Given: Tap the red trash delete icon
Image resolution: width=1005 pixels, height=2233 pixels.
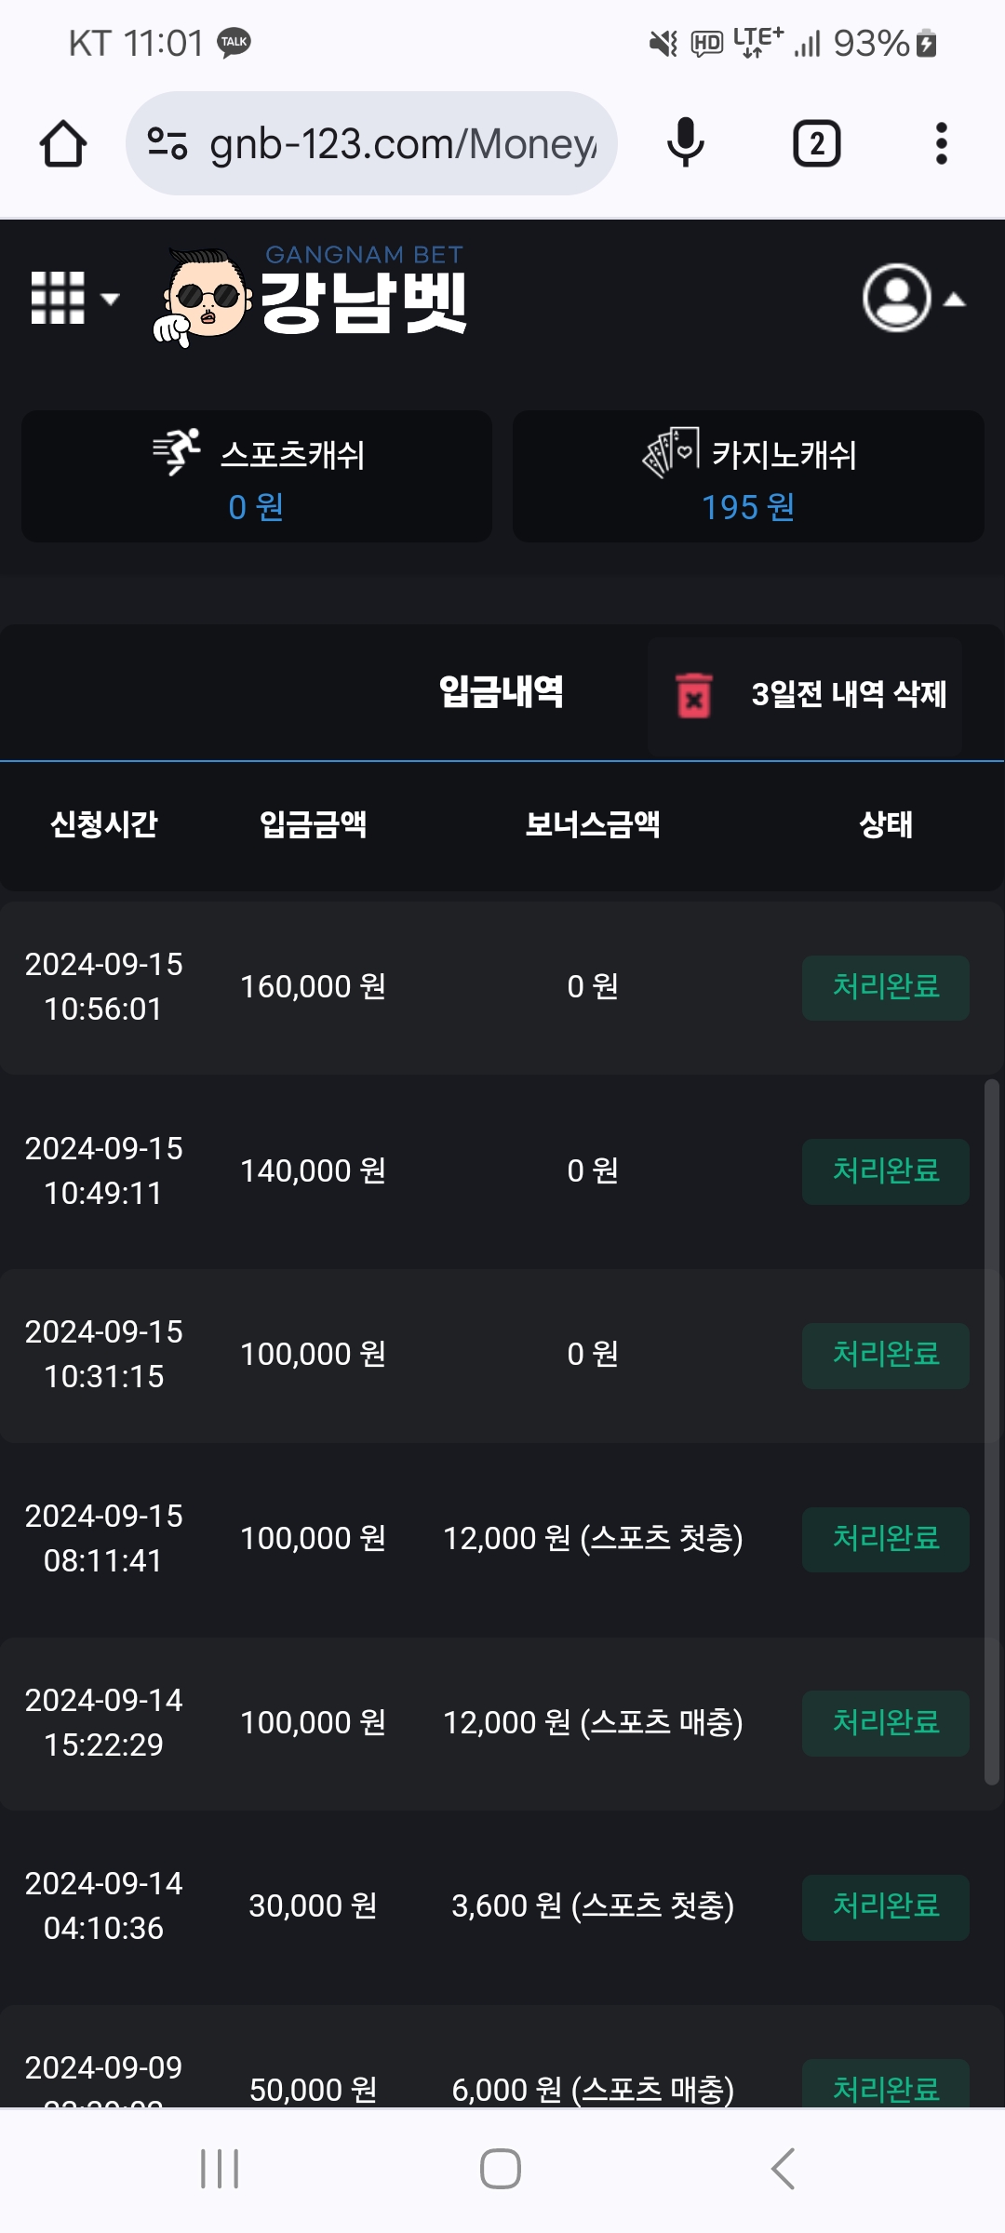Looking at the screenshot, I should 693,695.
